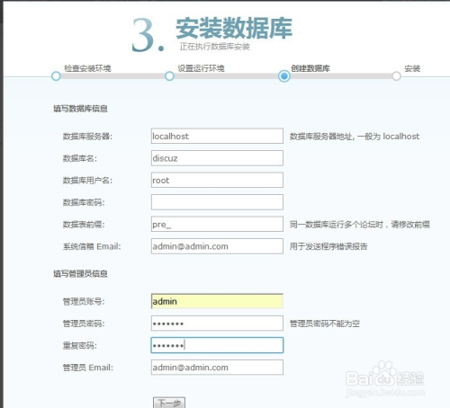
Task: Click the 正在执行数据库安装 subtitle text
Action: tap(214, 47)
